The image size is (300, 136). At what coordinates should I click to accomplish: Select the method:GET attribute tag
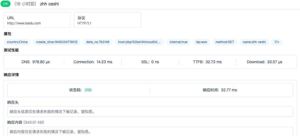[225, 42]
